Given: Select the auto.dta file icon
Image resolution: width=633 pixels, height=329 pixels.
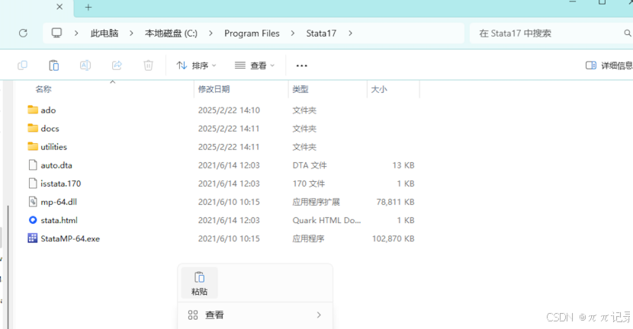Looking at the screenshot, I should (33, 165).
